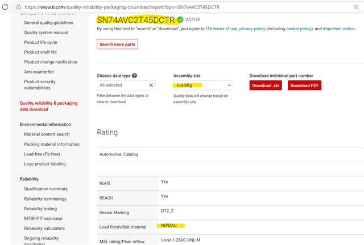
Task: Open MTBF/FIT estimator sidebar item
Action: click(x=43, y=218)
